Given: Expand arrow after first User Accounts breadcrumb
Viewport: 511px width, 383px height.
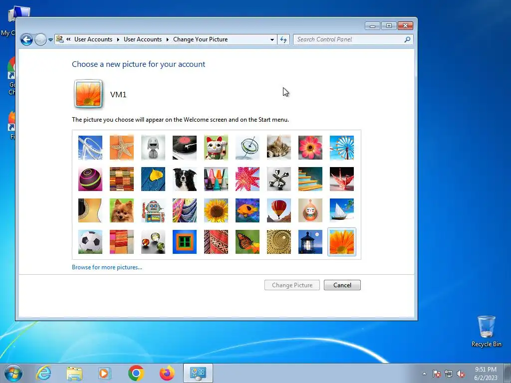Looking at the screenshot, I should tap(118, 39).
